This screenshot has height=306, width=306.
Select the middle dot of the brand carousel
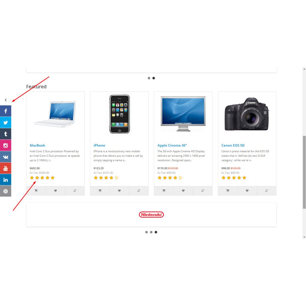(151, 232)
